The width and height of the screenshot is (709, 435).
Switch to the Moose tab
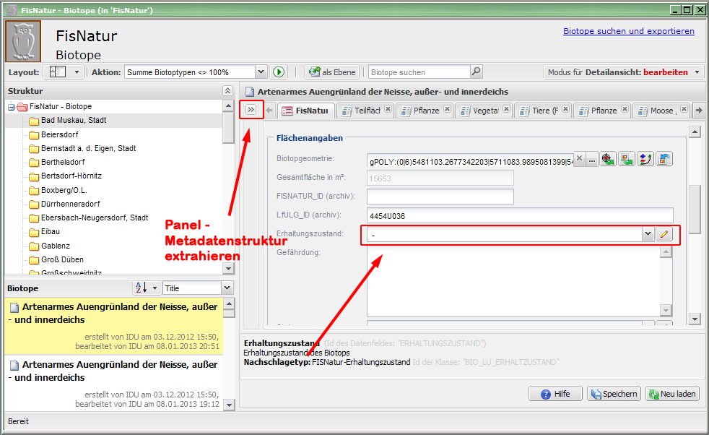pyautogui.click(x=661, y=111)
